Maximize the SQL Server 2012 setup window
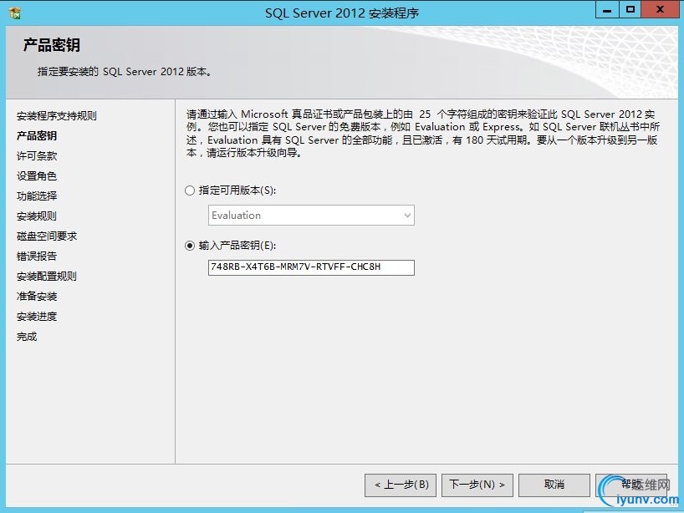Viewport: 684px width, 513px height. click(630, 9)
